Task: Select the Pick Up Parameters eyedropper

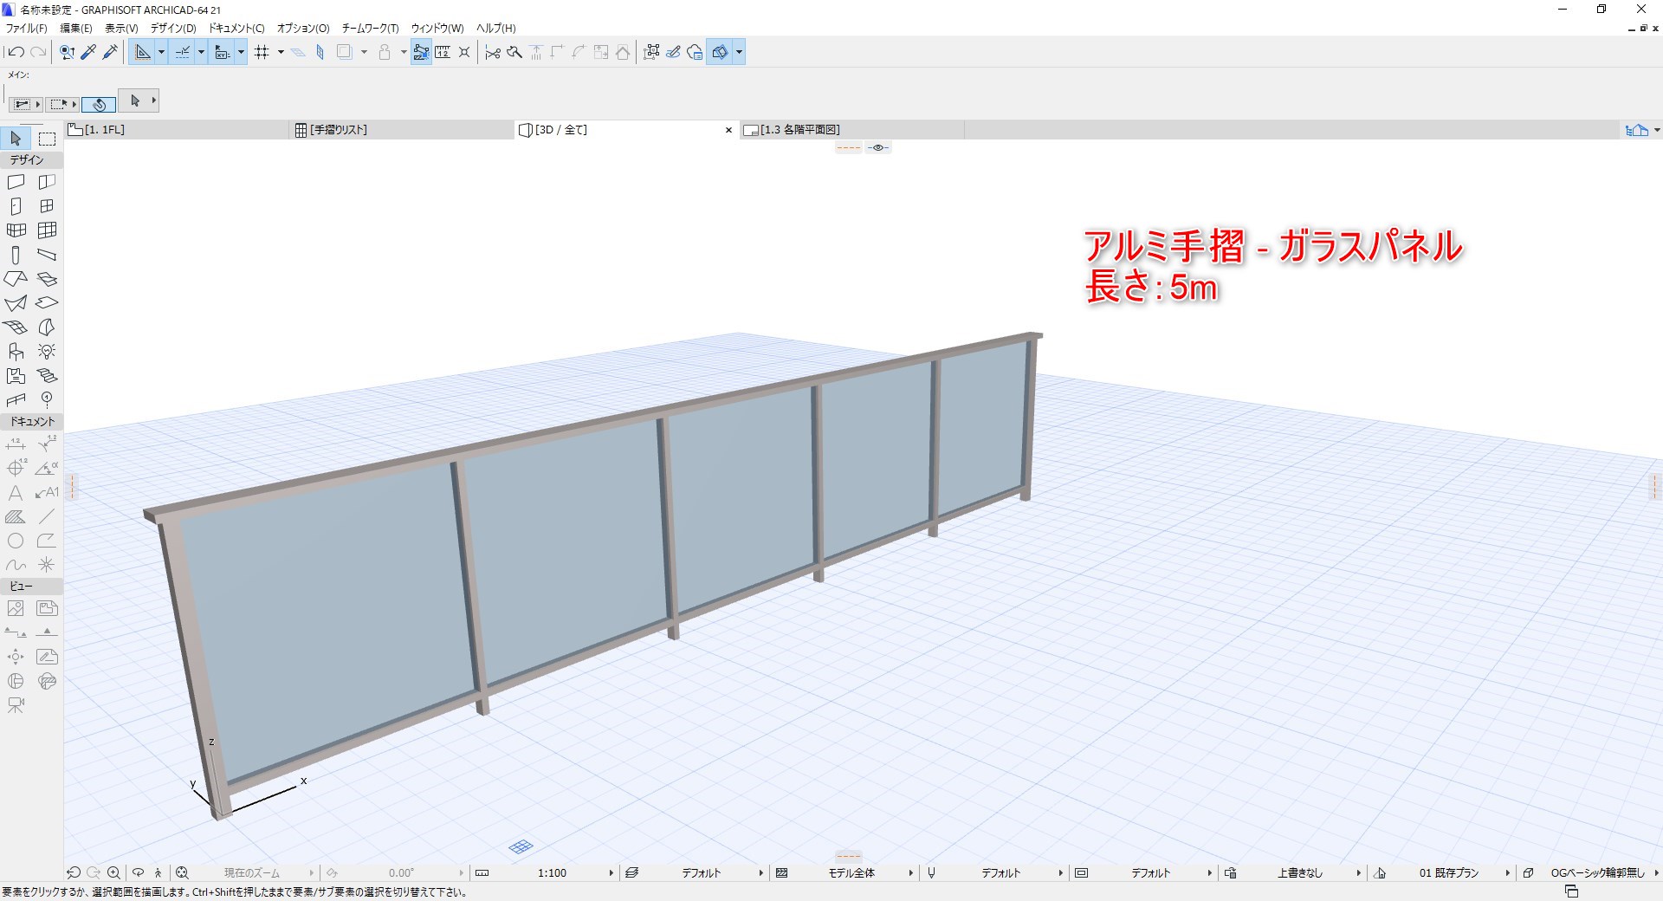Action: coord(88,52)
